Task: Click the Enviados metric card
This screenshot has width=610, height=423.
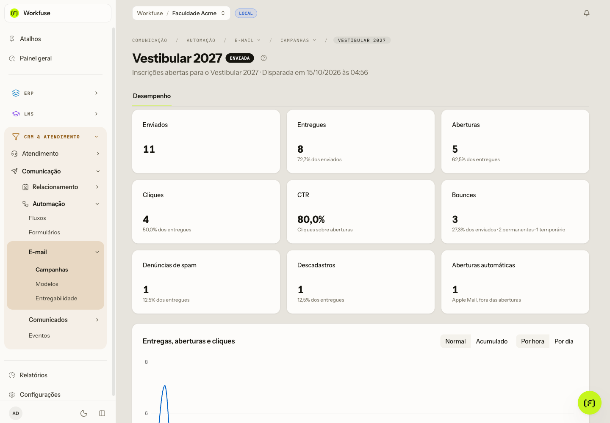Action: tap(206, 142)
